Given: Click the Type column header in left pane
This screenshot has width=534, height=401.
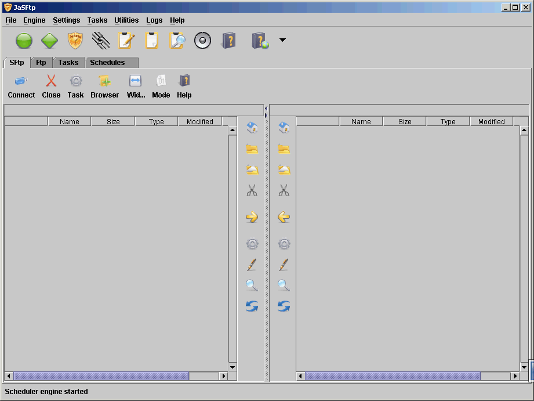Looking at the screenshot, I should (x=157, y=122).
